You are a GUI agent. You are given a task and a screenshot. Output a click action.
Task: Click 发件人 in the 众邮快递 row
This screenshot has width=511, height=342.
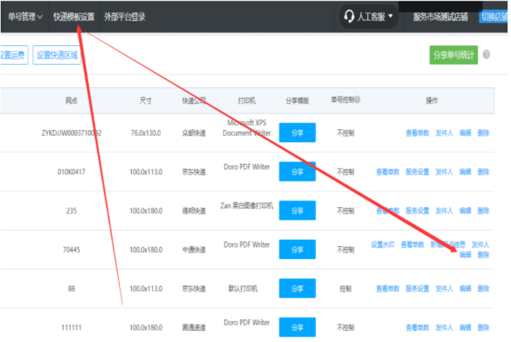[x=444, y=133]
